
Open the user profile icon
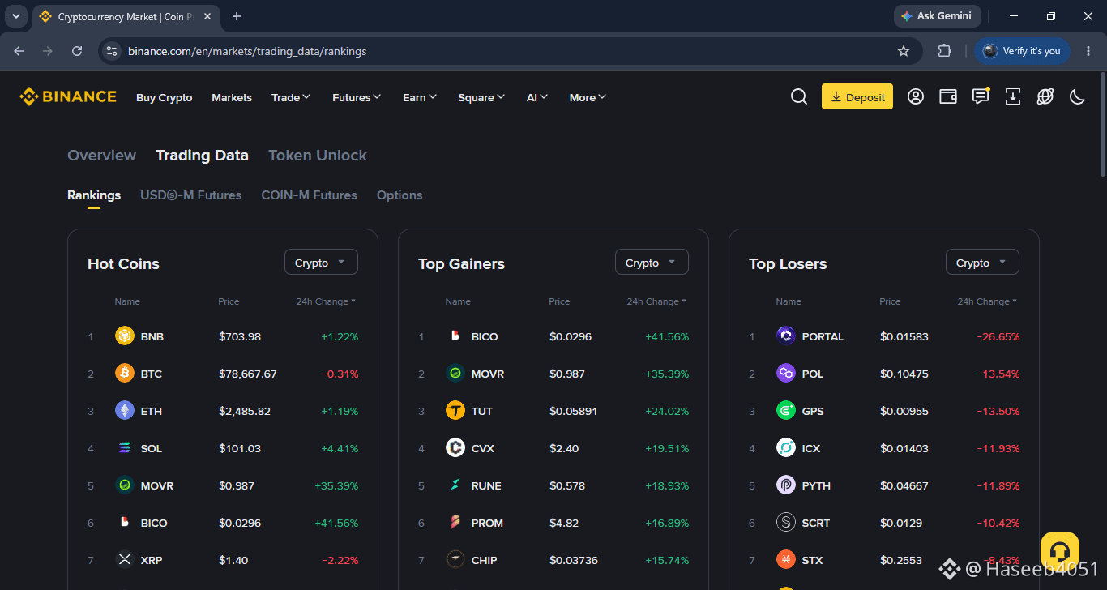point(916,97)
